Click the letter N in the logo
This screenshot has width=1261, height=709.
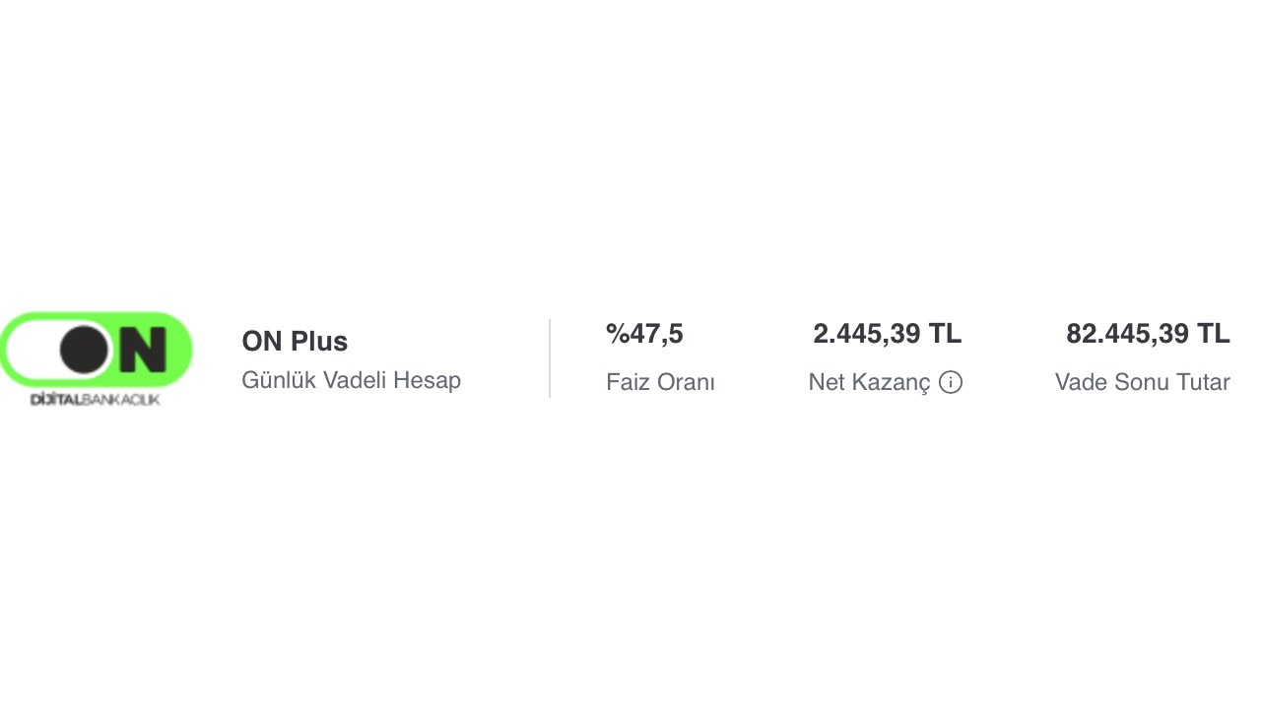click(x=144, y=349)
